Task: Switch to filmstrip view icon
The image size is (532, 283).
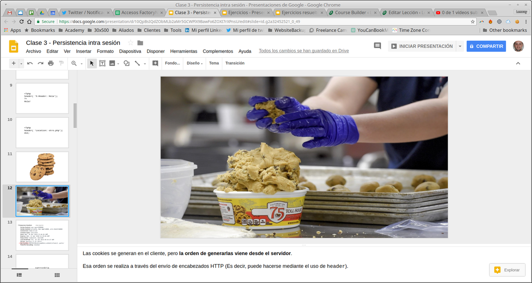Action: 20,275
